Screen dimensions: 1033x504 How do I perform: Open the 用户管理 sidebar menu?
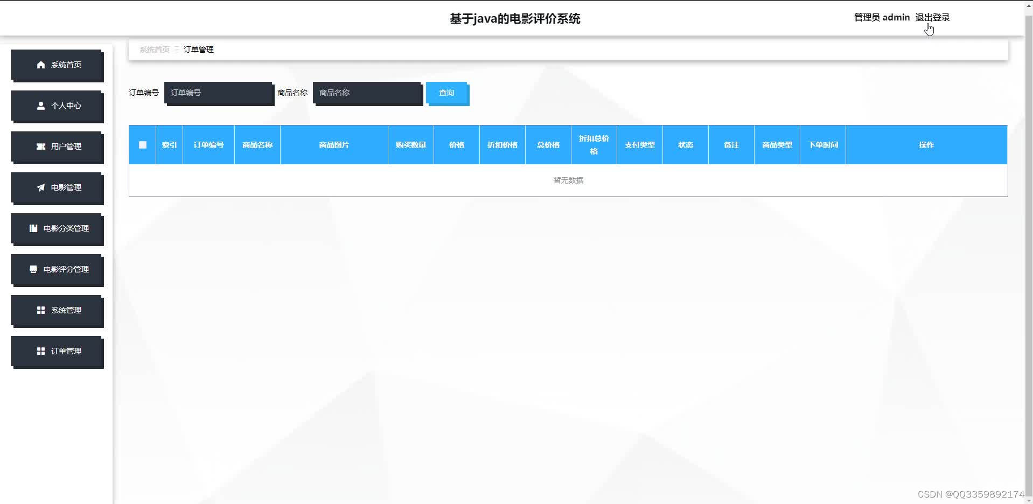(x=57, y=146)
